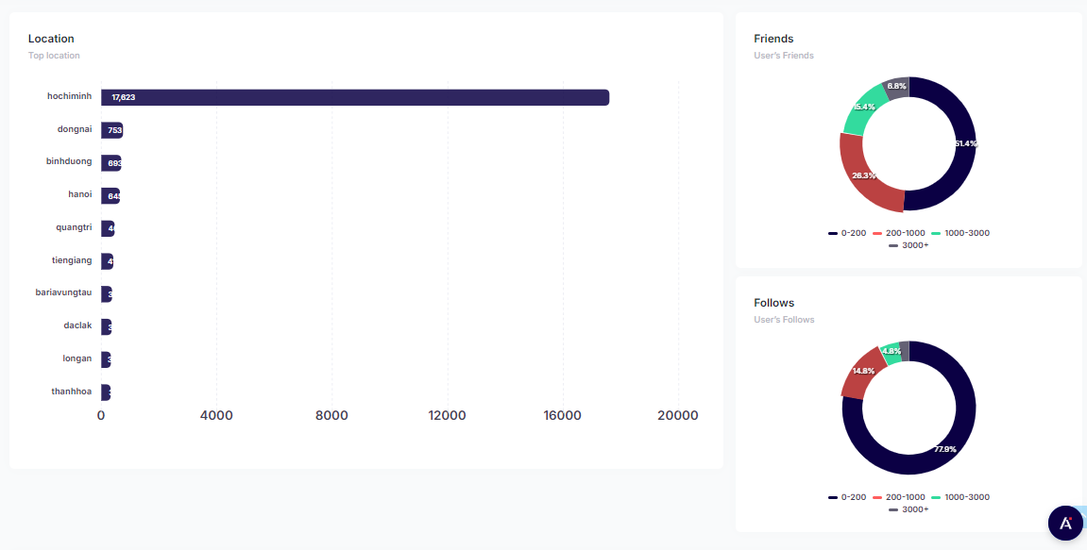Select the dongnai bar in Location chart
The height and width of the screenshot is (550, 1087).
point(112,130)
